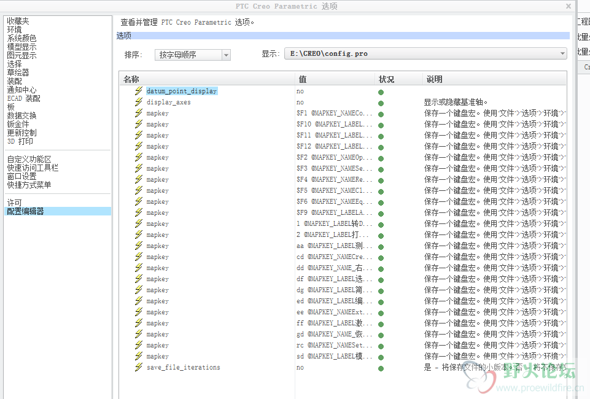This screenshot has width=590, height=399.
Task: Open 收藏夹 category in left panel
Action: point(18,21)
